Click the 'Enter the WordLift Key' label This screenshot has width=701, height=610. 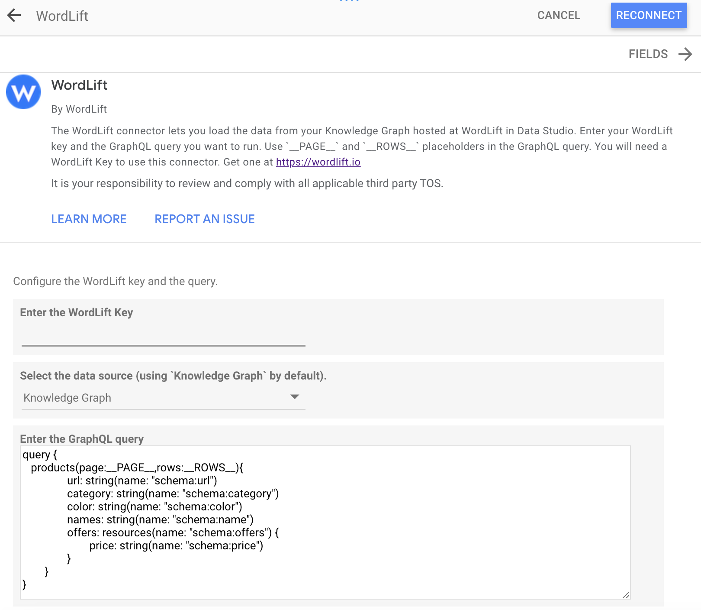point(76,312)
